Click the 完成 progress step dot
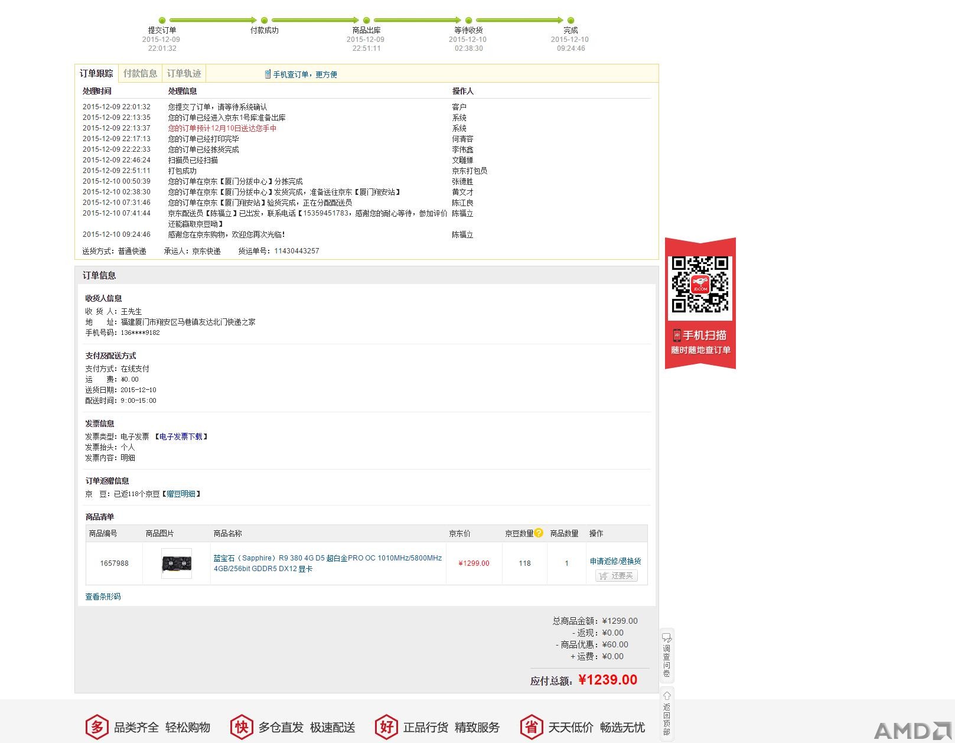Screen dimensions: 955x743 (571, 20)
